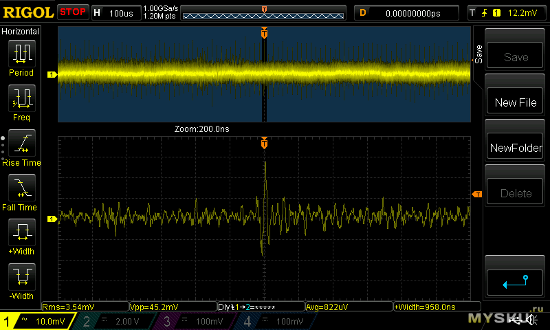Screen dimensions: 550x330
Task: Click the Save button
Action: 515,56
